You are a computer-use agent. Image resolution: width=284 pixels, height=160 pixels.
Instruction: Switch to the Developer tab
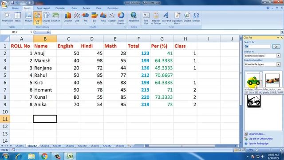pos(113,8)
